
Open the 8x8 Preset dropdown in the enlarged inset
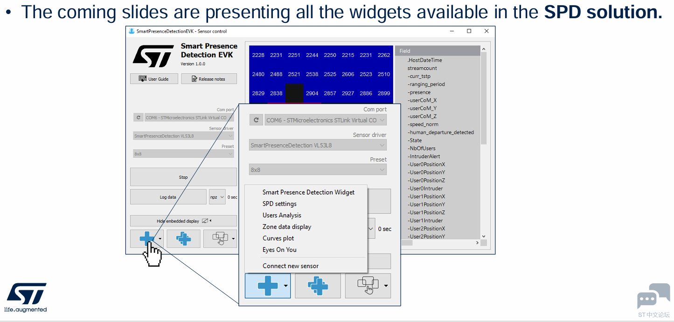(318, 170)
